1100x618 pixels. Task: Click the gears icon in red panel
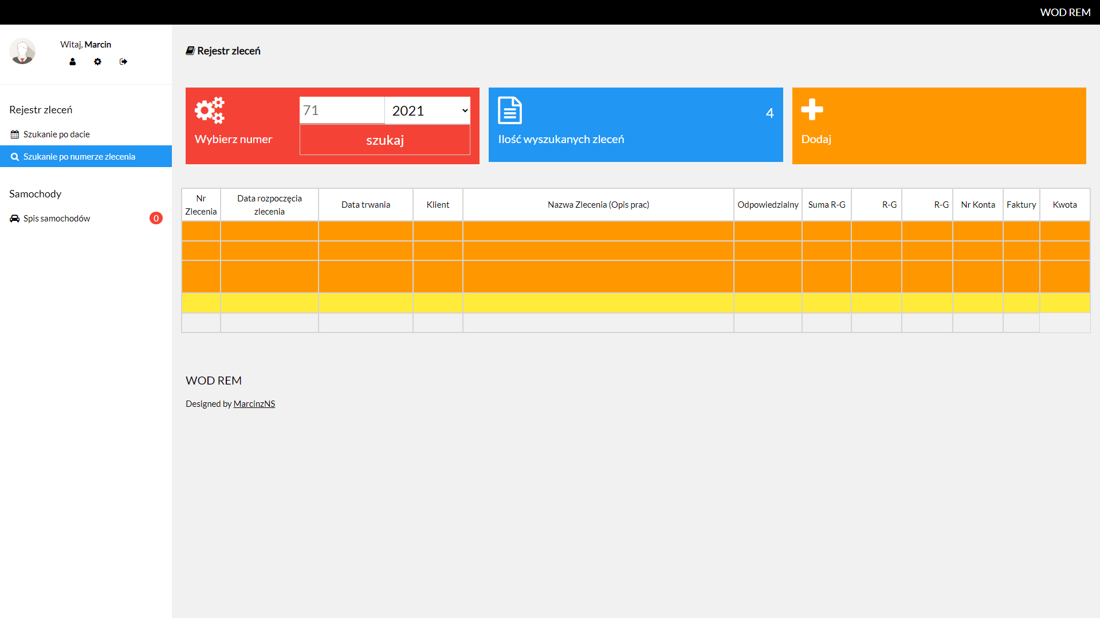210,110
